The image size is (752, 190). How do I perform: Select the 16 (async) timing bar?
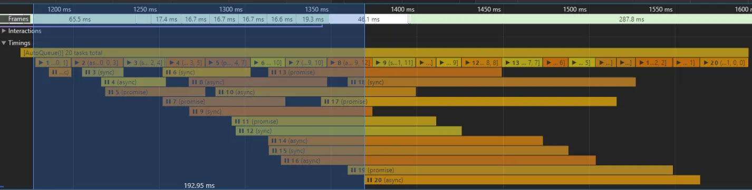(438, 161)
